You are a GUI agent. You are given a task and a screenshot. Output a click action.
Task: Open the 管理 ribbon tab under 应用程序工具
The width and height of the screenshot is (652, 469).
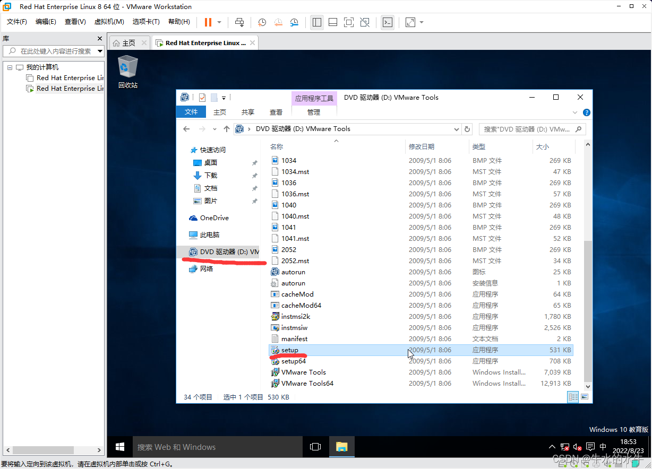[x=314, y=112]
